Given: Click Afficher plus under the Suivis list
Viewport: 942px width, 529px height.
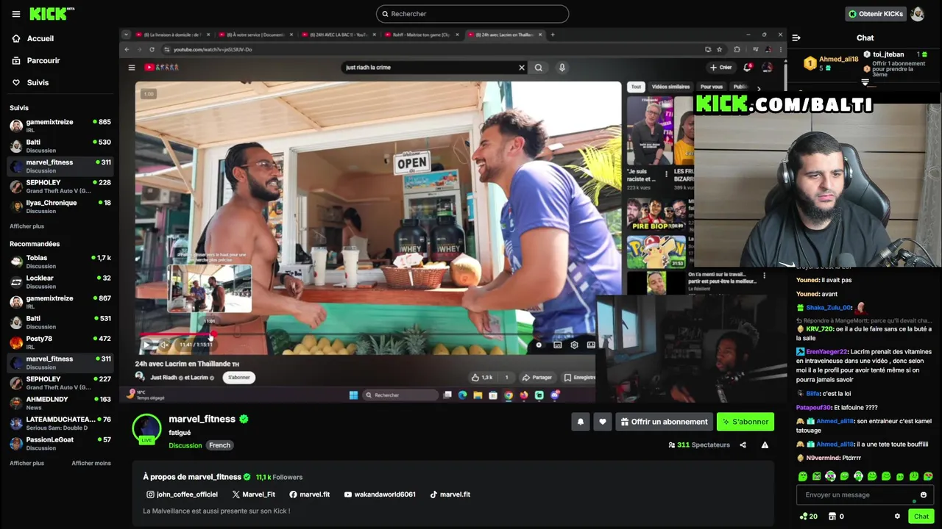Looking at the screenshot, I should pos(26,226).
